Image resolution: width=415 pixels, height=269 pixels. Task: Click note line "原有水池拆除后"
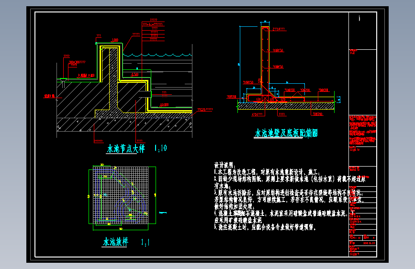pos(289,193)
